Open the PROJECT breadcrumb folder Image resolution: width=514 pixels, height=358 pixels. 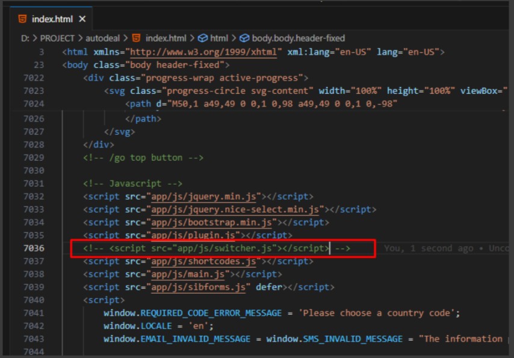57,39
